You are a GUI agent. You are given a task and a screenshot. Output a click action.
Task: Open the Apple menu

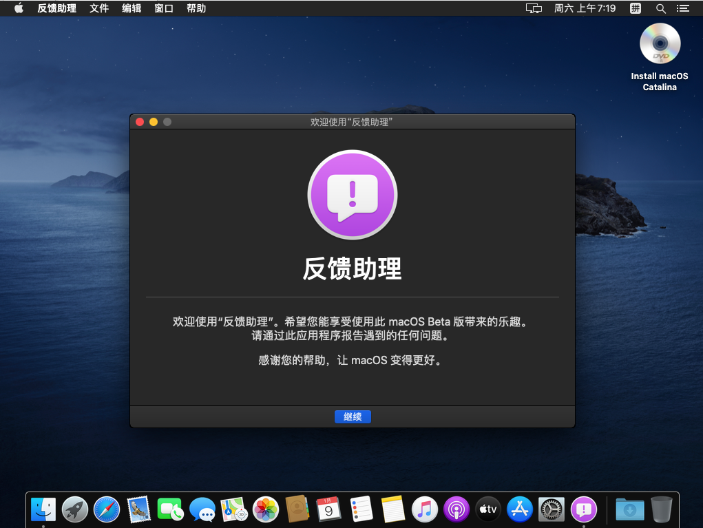pos(19,8)
